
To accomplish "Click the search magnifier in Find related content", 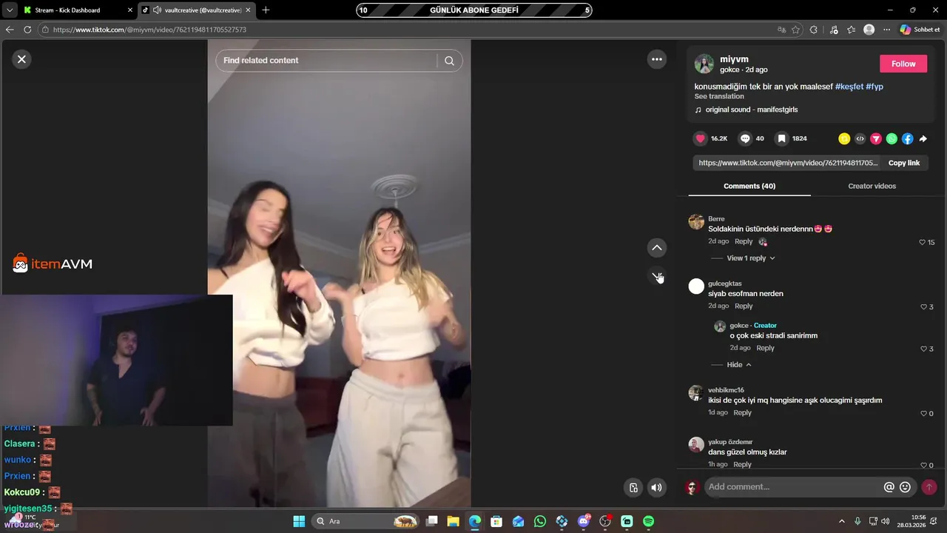I will (x=449, y=61).
